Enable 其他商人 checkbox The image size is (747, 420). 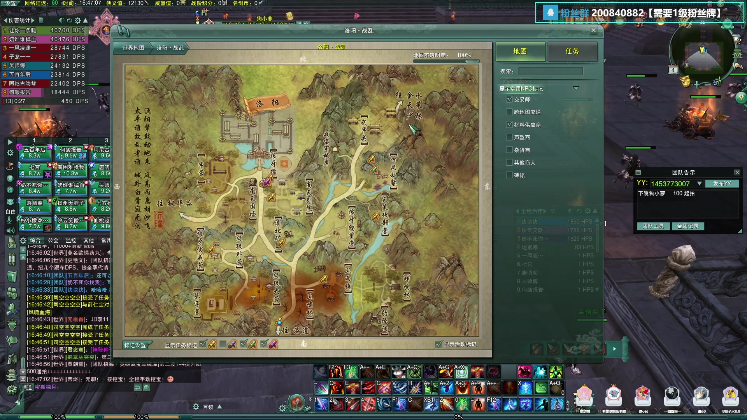tap(509, 162)
